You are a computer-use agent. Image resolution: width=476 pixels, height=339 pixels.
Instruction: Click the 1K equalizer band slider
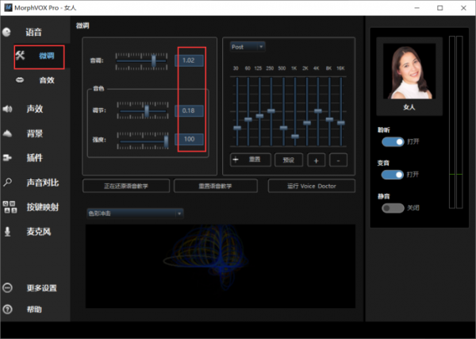pos(295,136)
